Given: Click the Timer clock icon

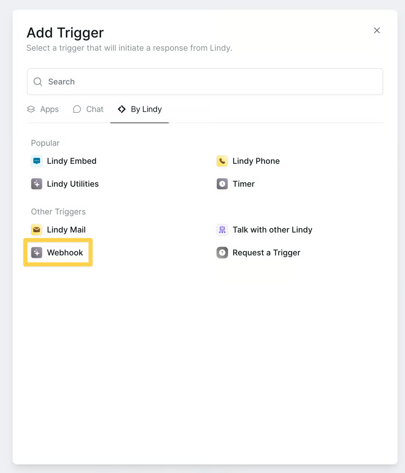Looking at the screenshot, I should 222,184.
